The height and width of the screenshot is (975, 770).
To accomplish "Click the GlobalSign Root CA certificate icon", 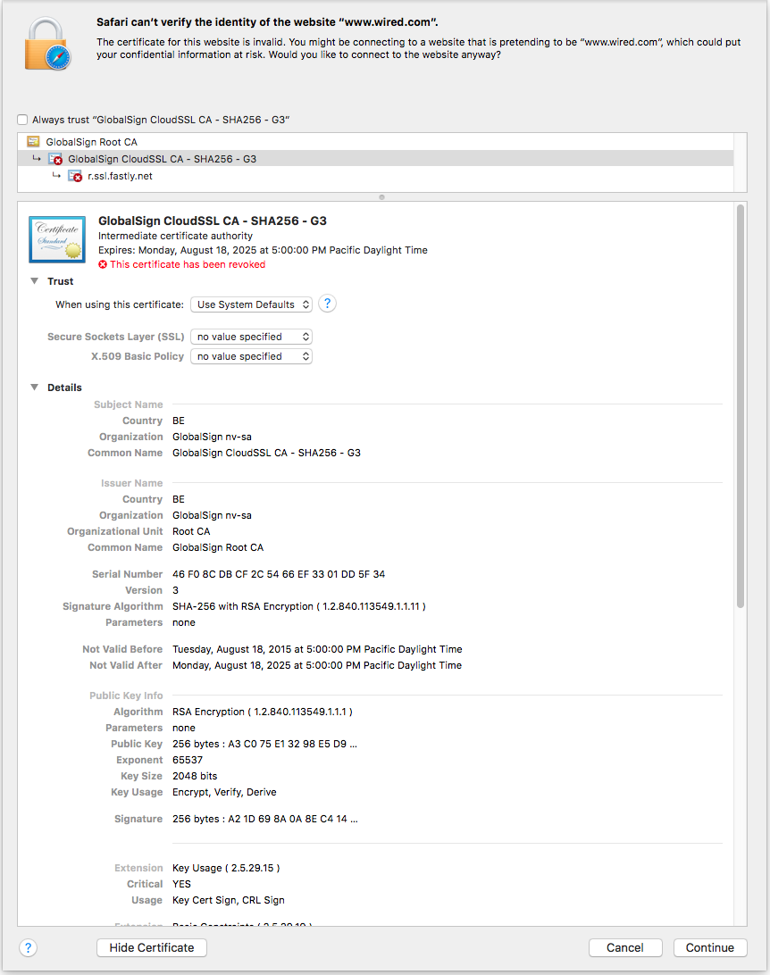I will coord(34,142).
